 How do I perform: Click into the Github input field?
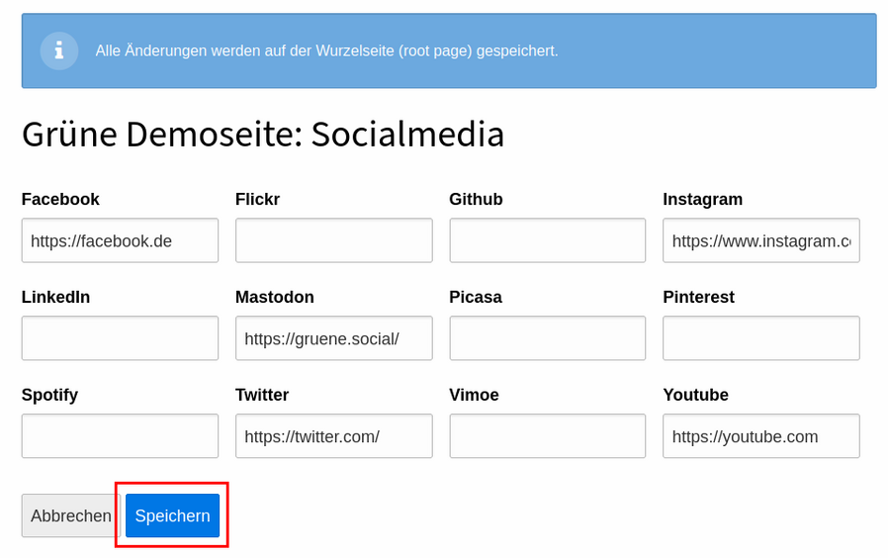pos(548,240)
